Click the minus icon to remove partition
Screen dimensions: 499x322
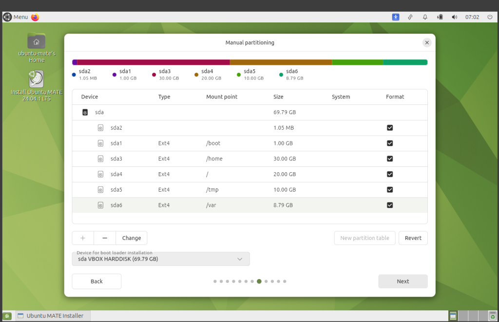105,238
